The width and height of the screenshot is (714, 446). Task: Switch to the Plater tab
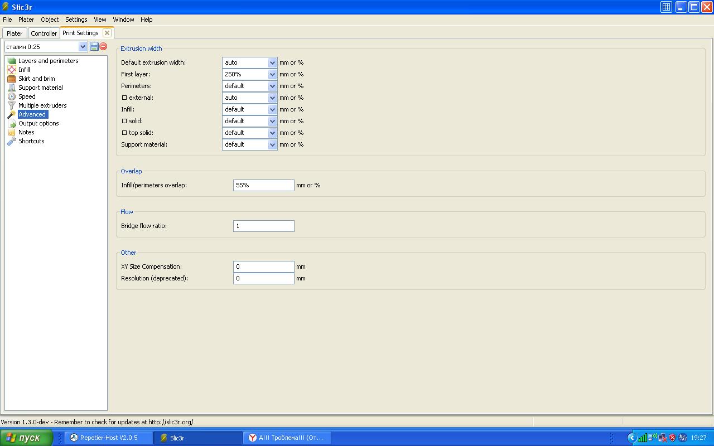coord(15,33)
